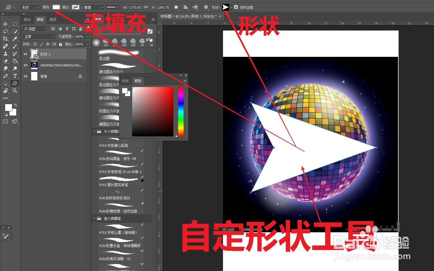This screenshot has height=271, width=434.
Task: Select the Eraser tool
Action: click(x=5, y=61)
